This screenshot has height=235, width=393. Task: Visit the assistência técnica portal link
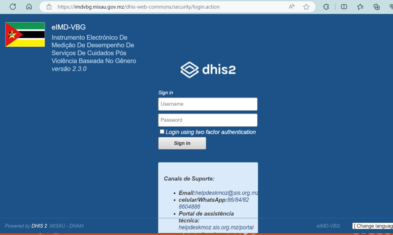click(216, 227)
